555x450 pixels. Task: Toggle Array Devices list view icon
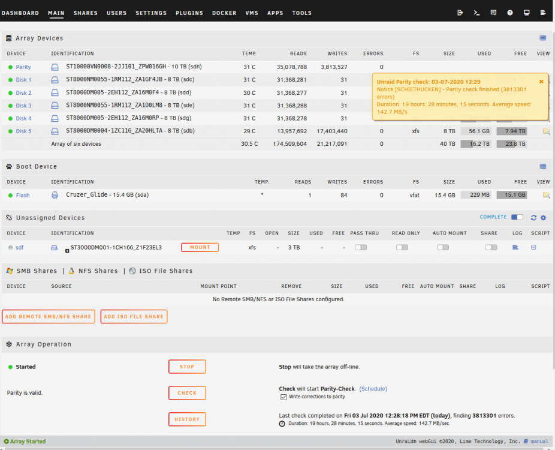click(542, 38)
